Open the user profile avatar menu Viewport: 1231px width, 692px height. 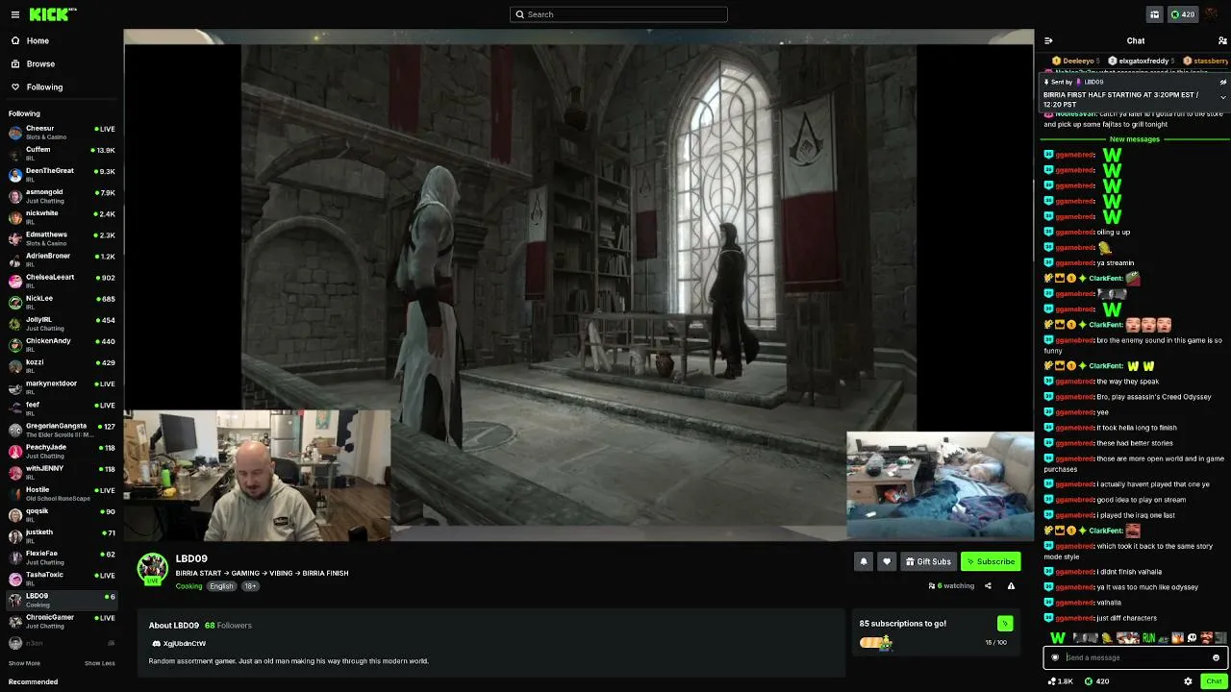[1212, 14]
